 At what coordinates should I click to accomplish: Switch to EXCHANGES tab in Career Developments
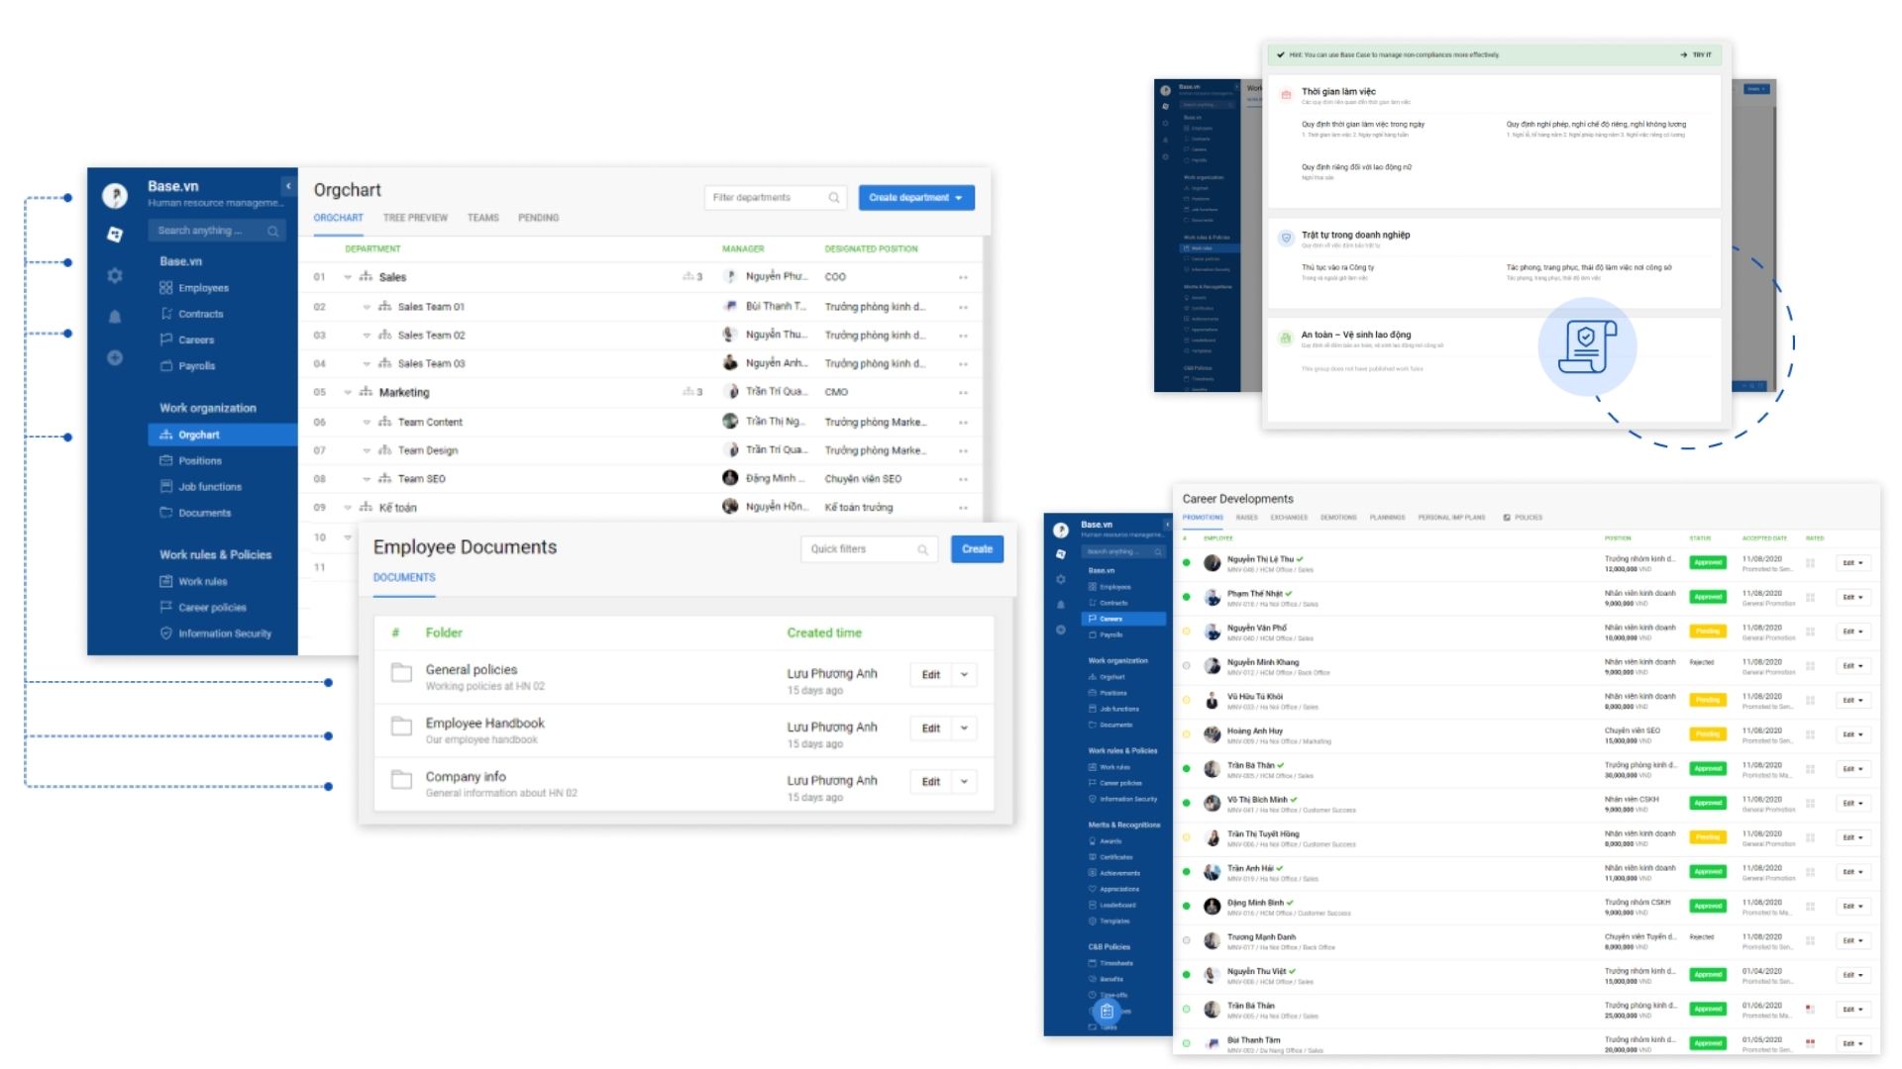tap(1289, 518)
